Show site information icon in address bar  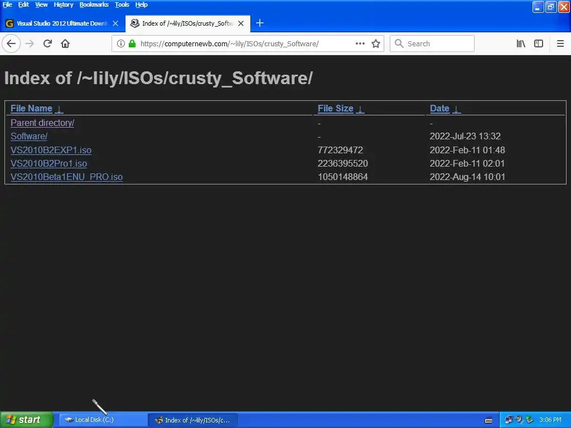pyautogui.click(x=121, y=43)
